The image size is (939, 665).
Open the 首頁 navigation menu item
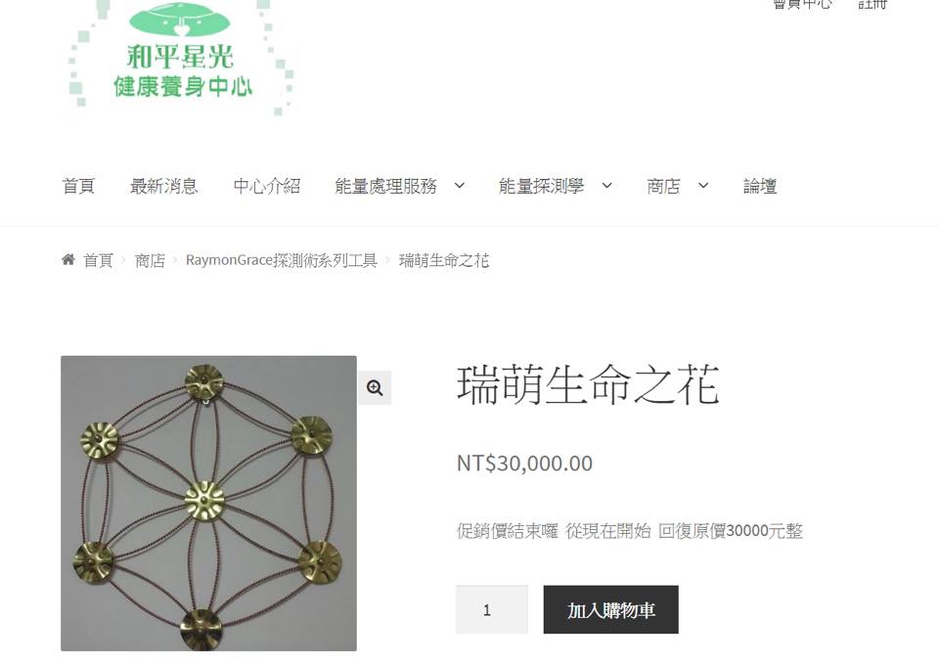click(x=78, y=186)
